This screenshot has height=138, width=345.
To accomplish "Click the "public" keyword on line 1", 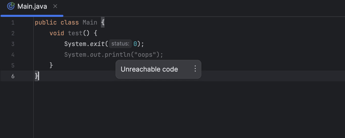I will (46, 22).
